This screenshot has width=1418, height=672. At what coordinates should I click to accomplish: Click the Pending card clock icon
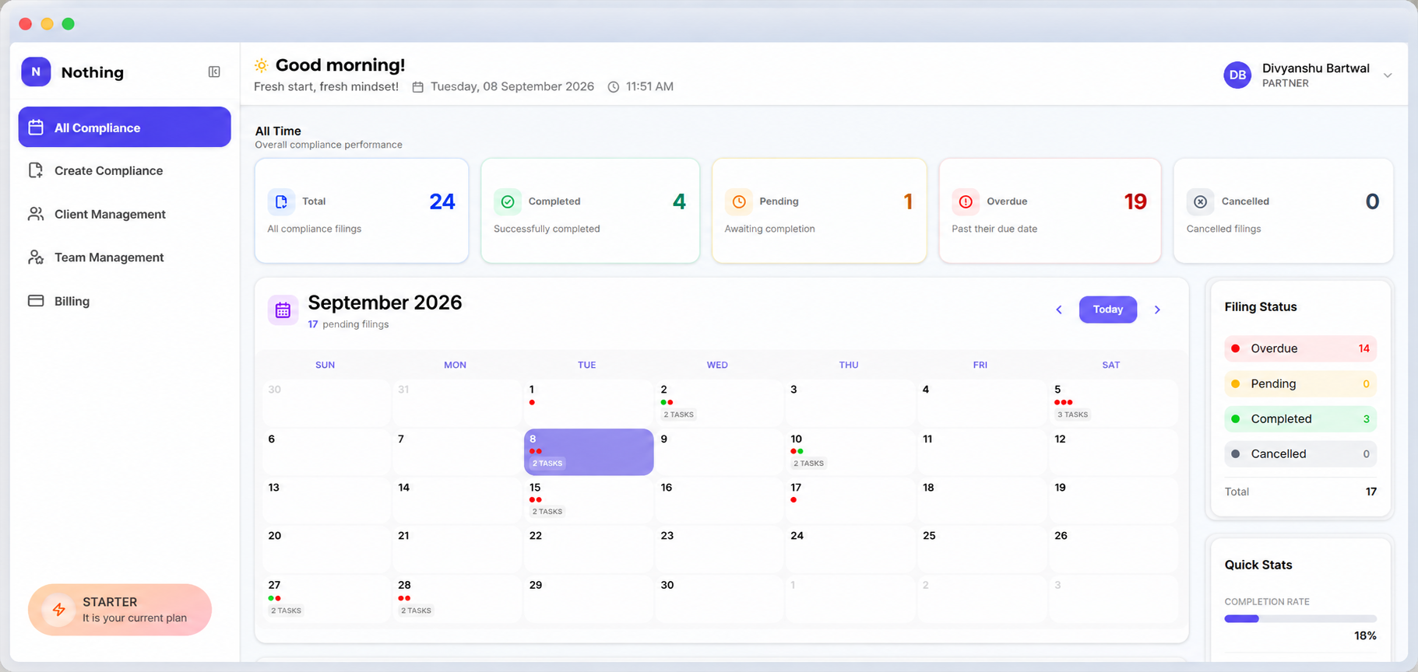point(739,201)
